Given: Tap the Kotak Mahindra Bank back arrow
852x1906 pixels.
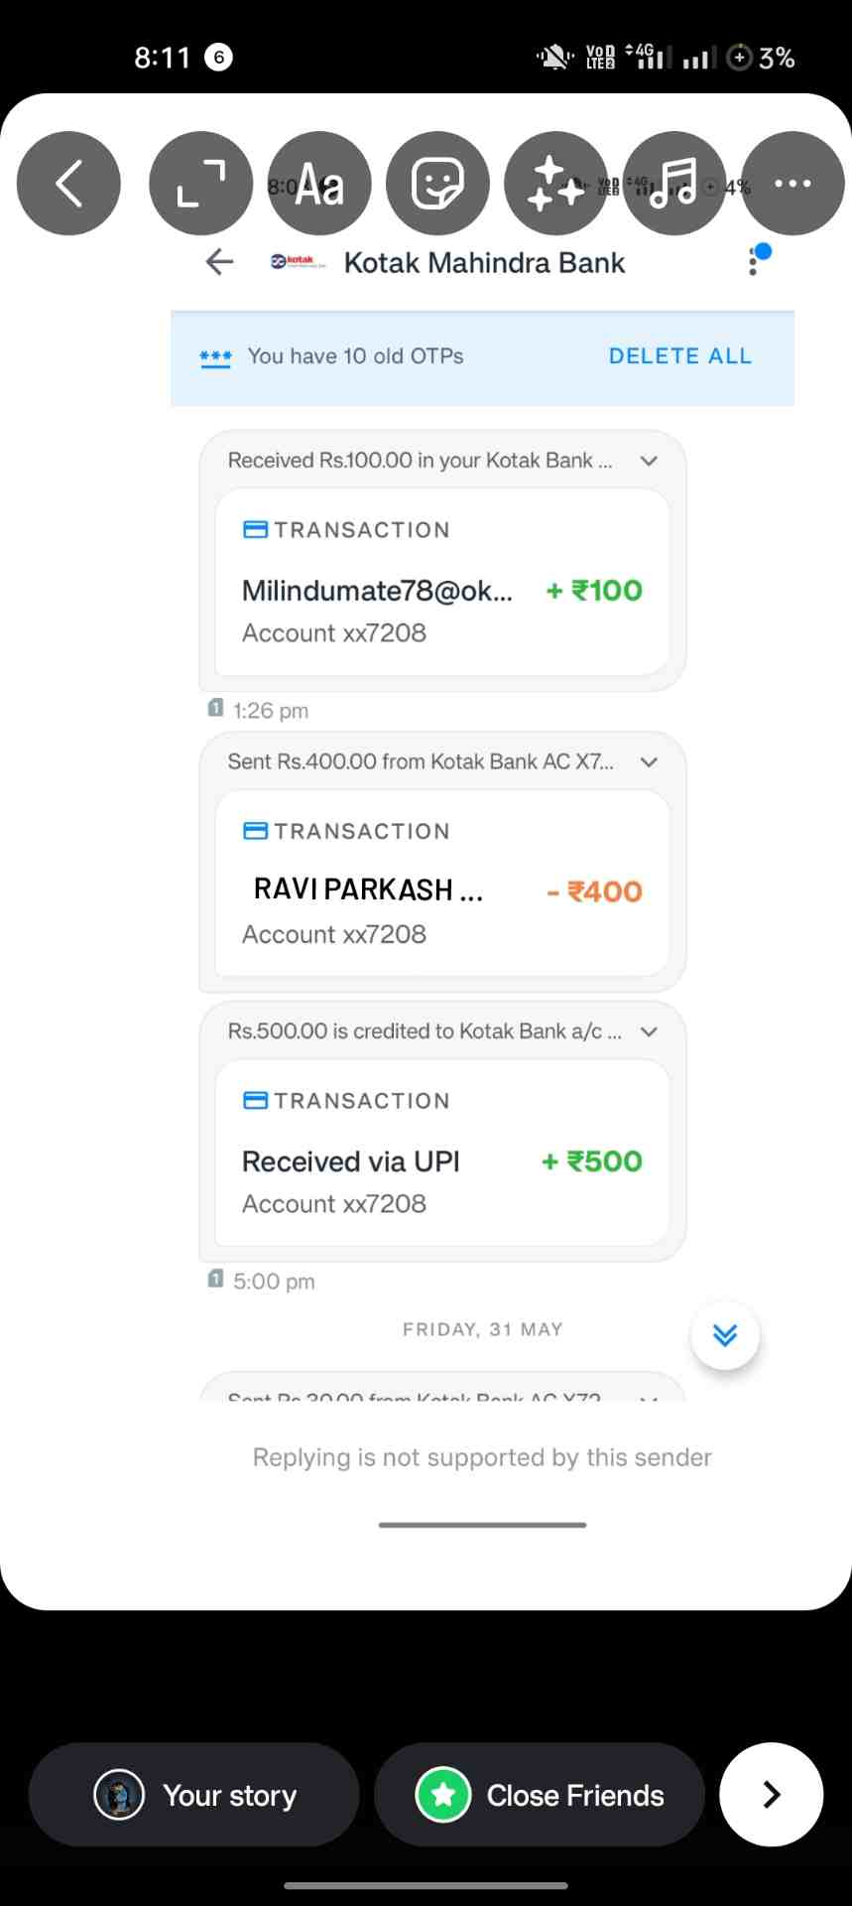Looking at the screenshot, I should click(219, 262).
